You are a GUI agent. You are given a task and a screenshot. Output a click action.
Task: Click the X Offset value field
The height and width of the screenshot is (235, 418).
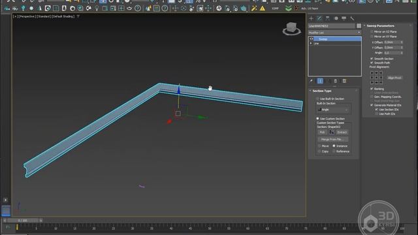pos(392,42)
